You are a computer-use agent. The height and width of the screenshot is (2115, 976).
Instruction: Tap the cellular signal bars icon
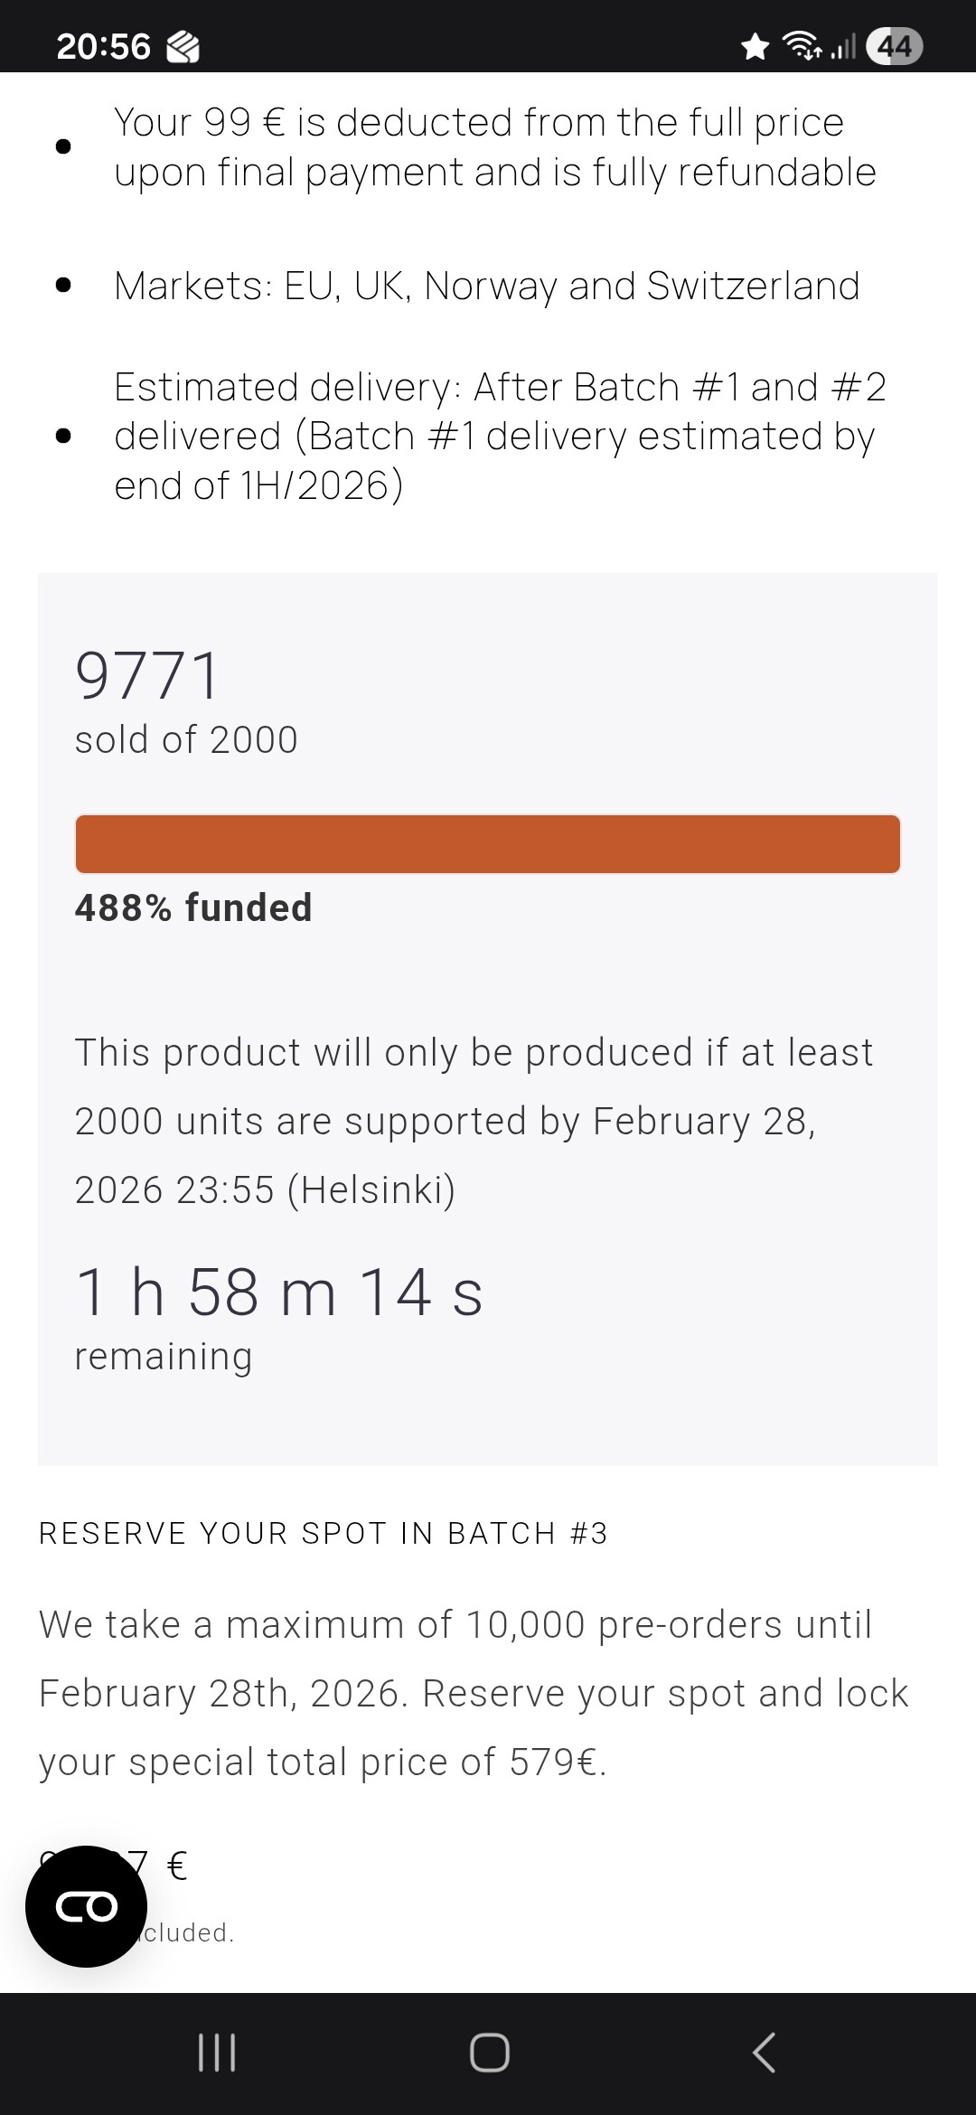[842, 46]
